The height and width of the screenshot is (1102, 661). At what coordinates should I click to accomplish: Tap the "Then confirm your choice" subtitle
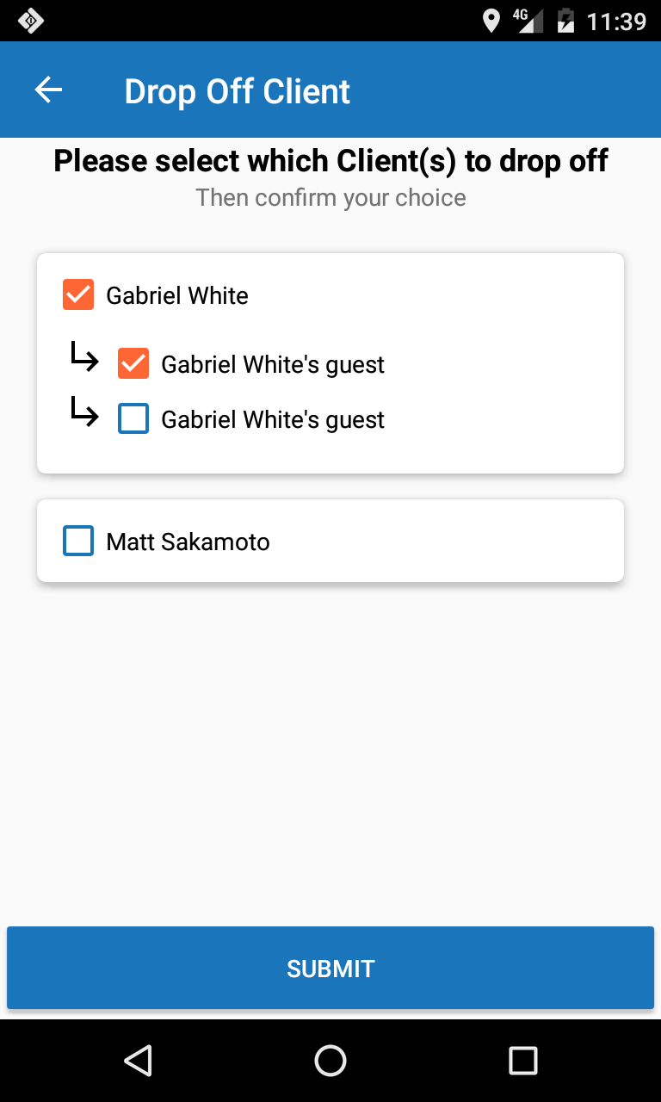[330, 198]
